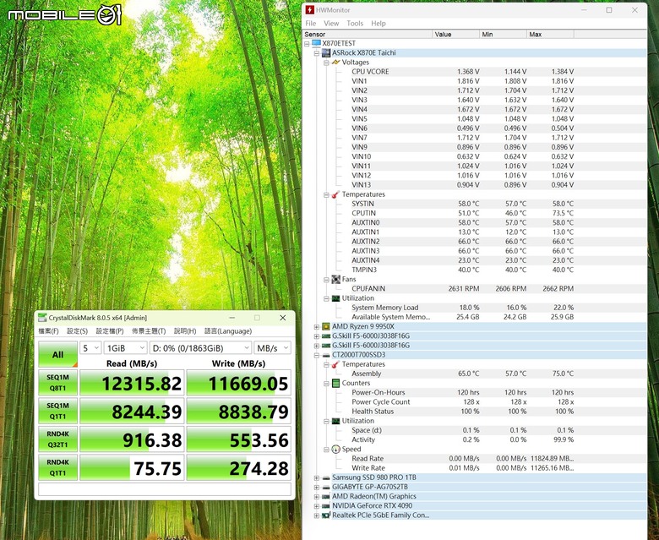Click the All benchmark button

pyautogui.click(x=57, y=354)
